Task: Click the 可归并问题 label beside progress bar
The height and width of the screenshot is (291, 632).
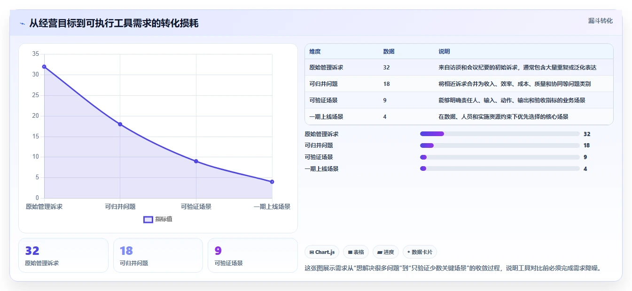Action: pos(319,145)
